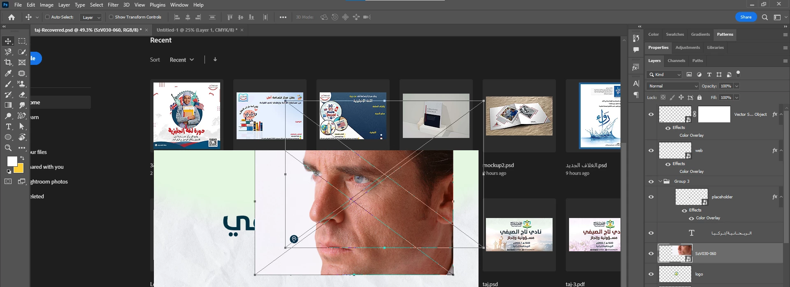The height and width of the screenshot is (287, 790).
Task: Select the Crop tool
Action: click(8, 62)
